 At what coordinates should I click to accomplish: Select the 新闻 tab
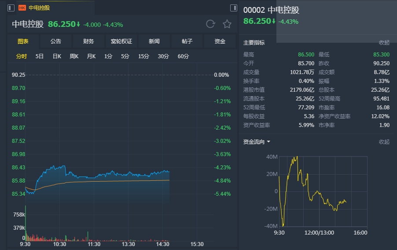(x=154, y=41)
